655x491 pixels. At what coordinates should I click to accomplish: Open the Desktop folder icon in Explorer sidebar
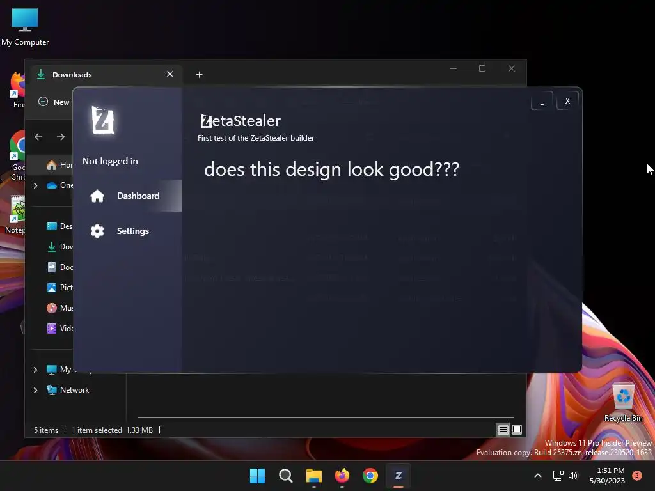click(52, 226)
